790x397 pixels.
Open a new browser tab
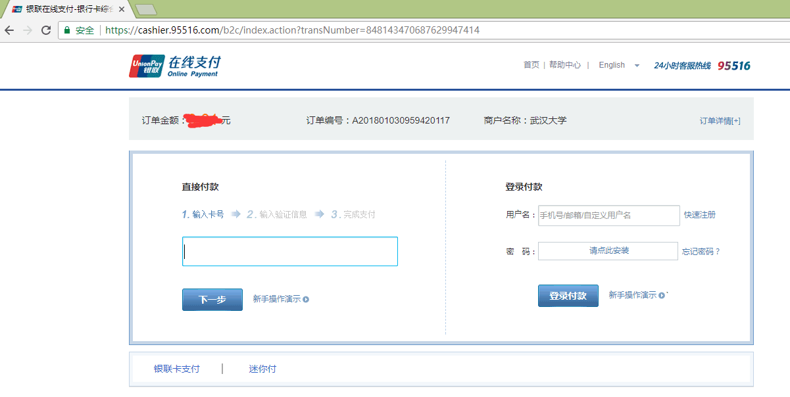[x=145, y=9]
